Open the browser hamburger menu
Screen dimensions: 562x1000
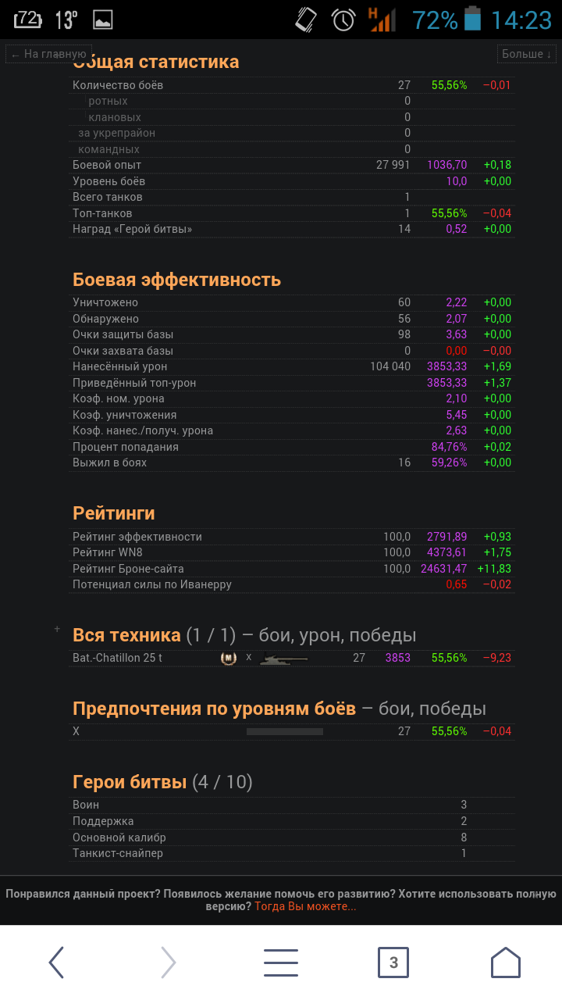point(281,962)
